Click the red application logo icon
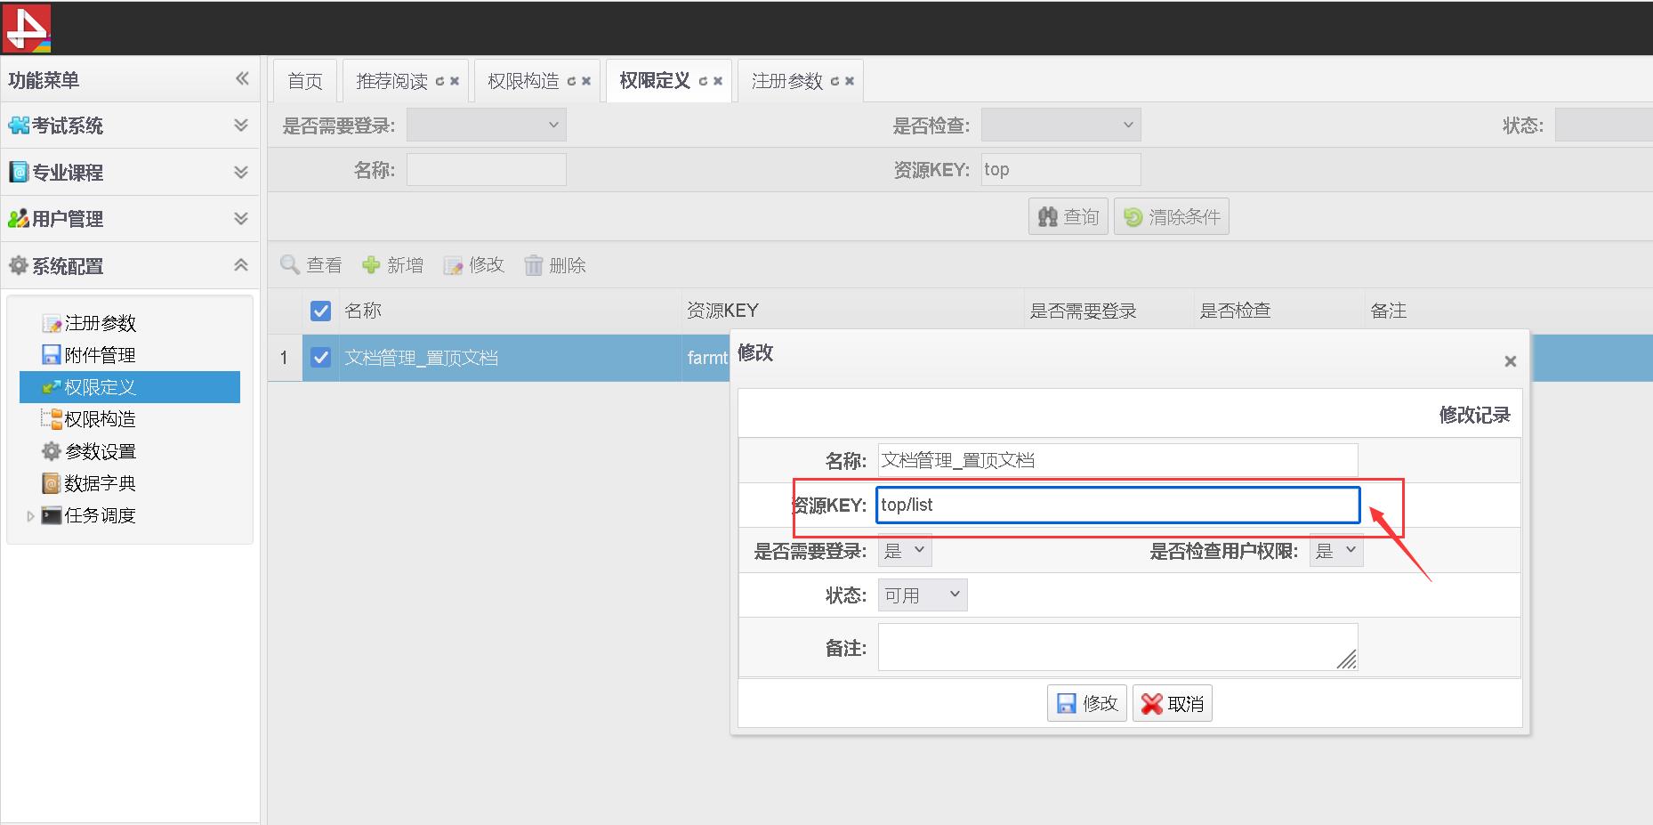Image resolution: width=1653 pixels, height=825 pixels. click(27, 28)
